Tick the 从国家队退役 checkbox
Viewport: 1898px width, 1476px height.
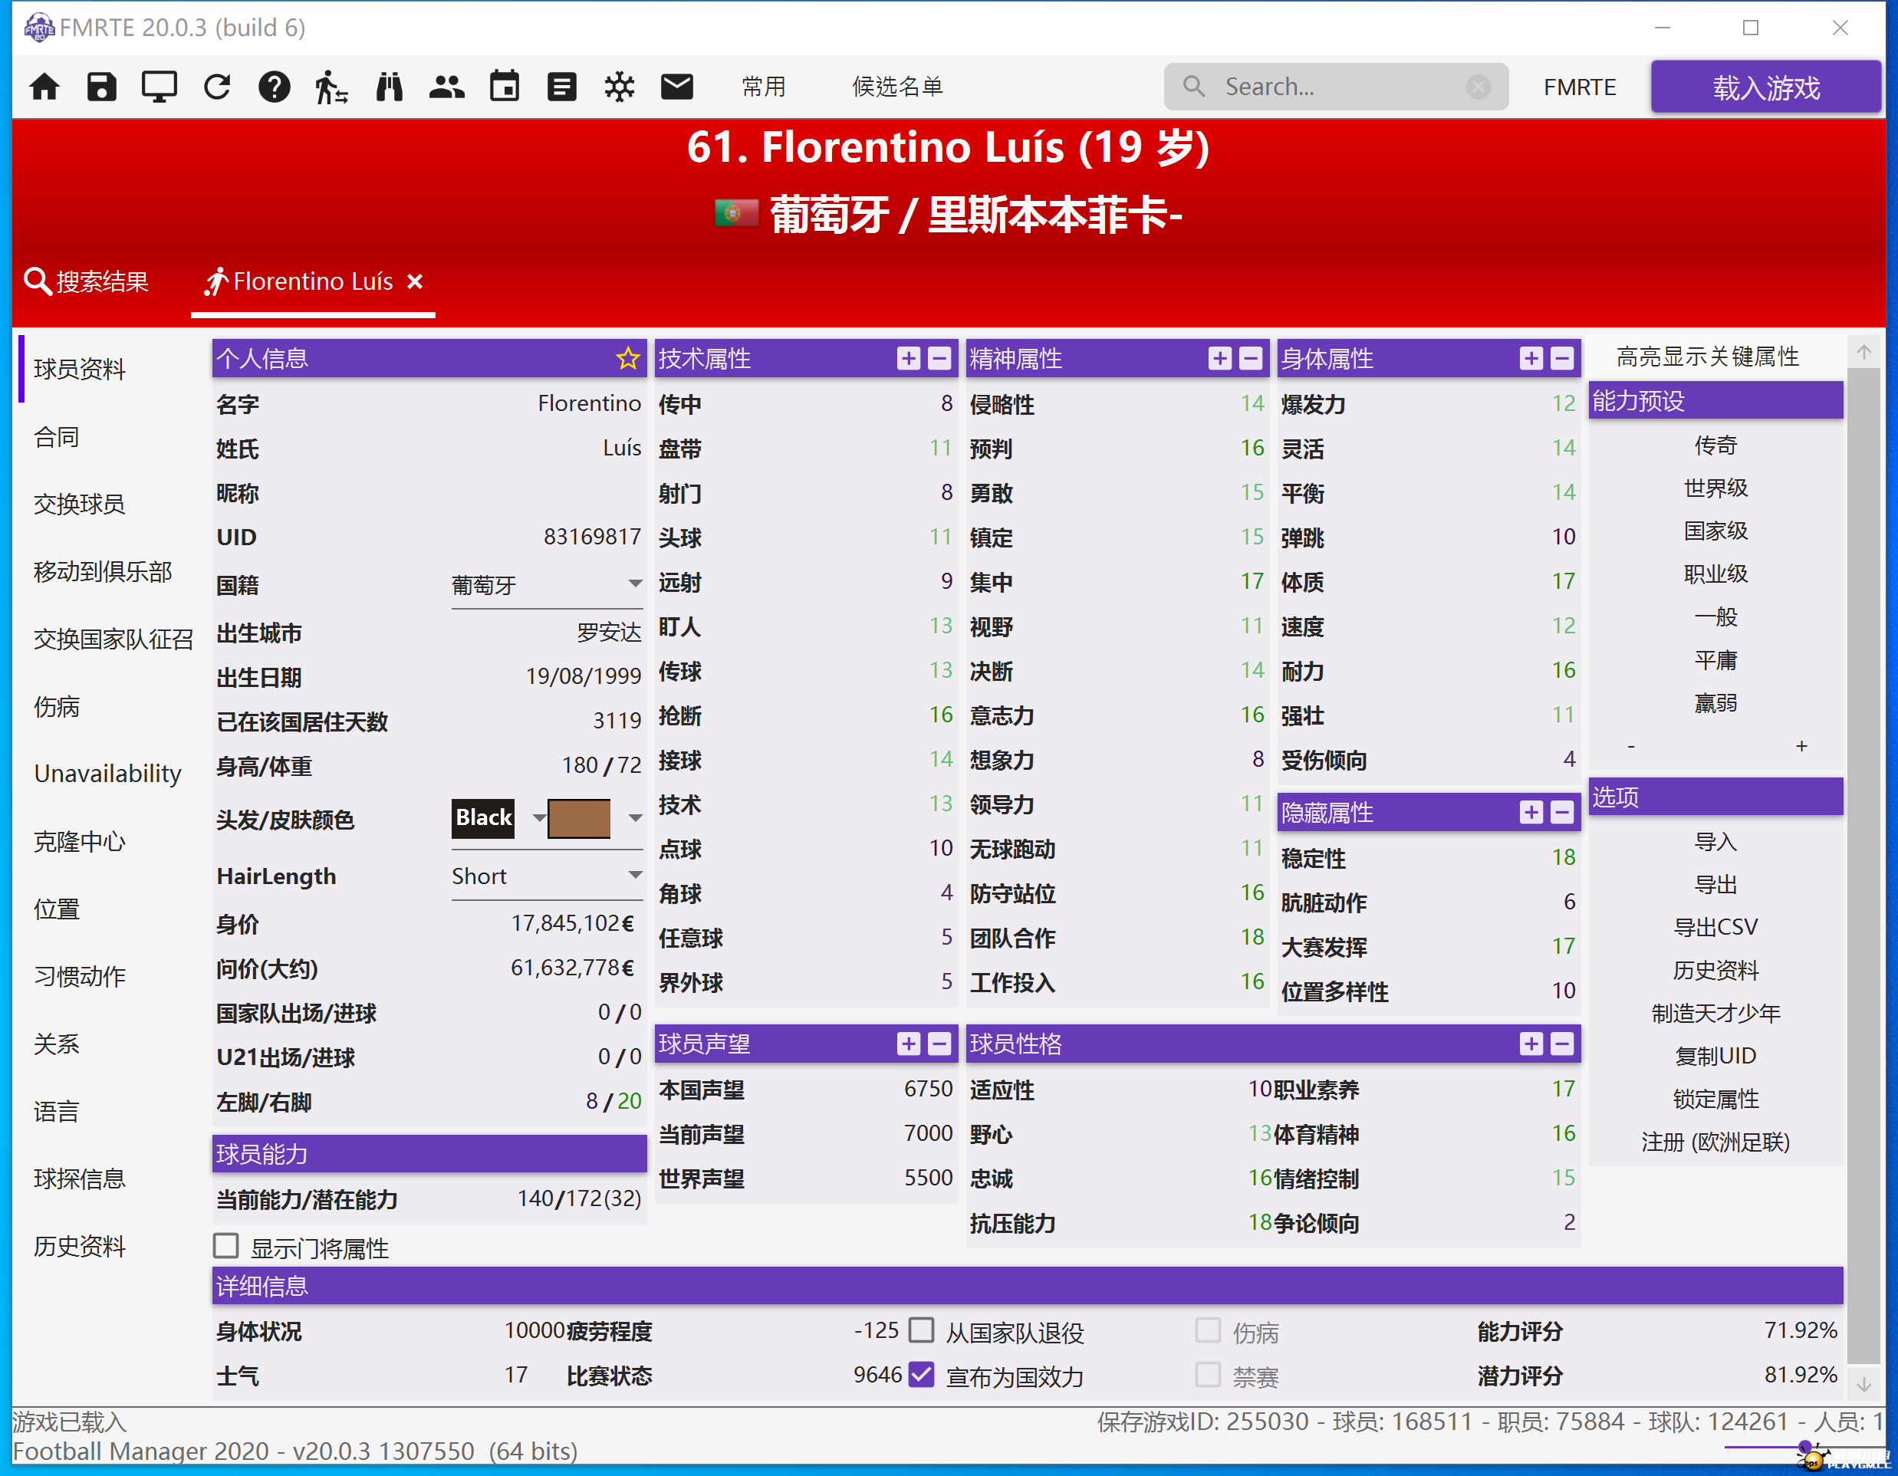click(x=921, y=1330)
